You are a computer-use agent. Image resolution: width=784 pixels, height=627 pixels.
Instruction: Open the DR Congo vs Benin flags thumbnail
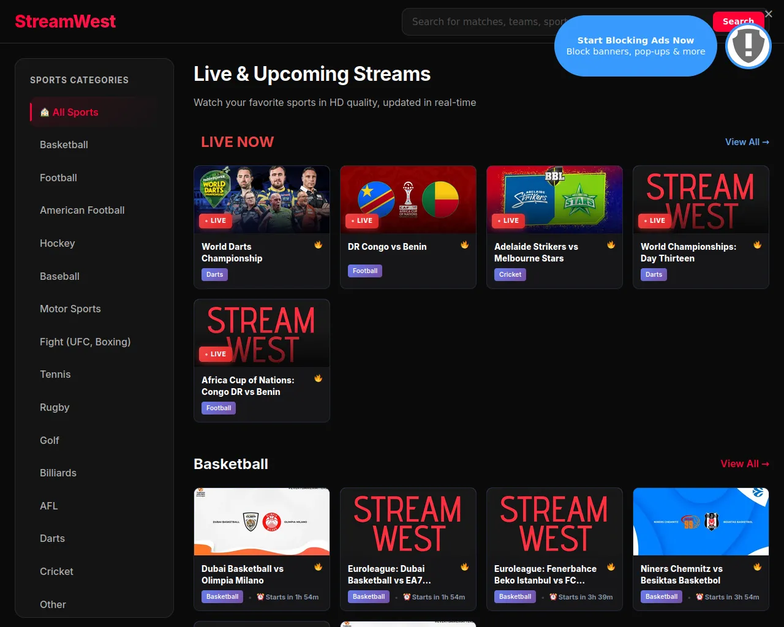408,200
